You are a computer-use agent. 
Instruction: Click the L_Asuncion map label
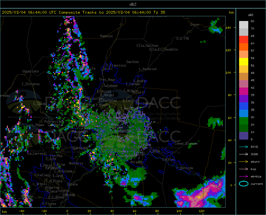click(148, 69)
